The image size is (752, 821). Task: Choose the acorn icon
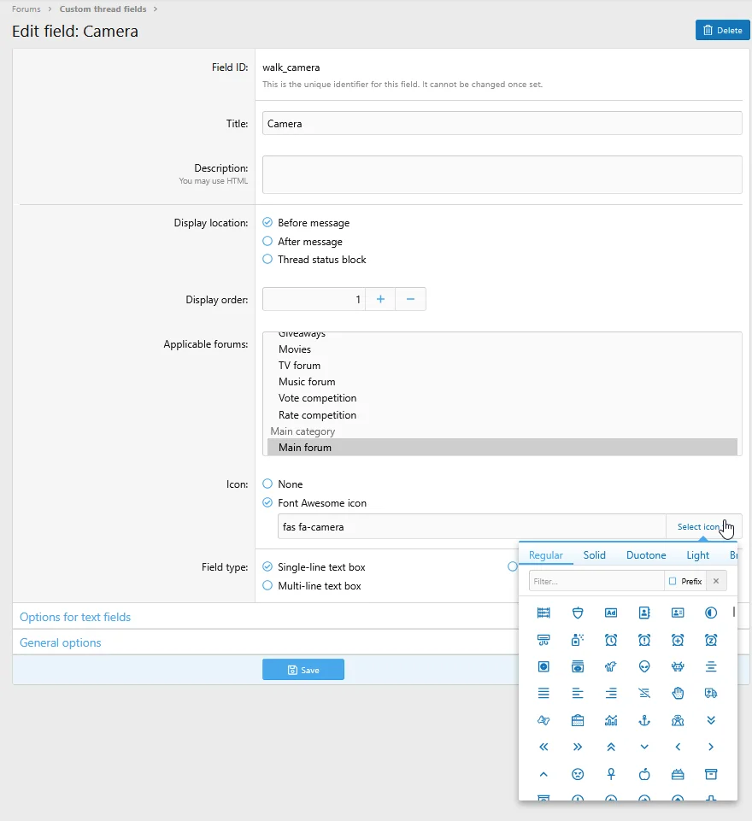point(578,613)
